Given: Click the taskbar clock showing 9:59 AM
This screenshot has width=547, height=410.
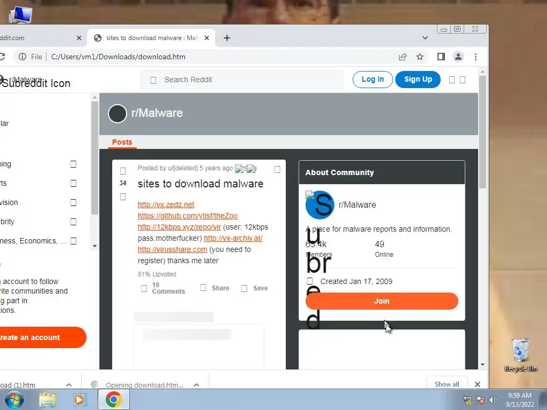Looking at the screenshot, I should [x=519, y=400].
